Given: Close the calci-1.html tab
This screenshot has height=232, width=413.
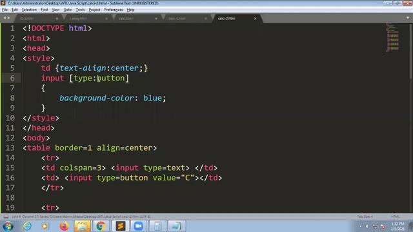Looking at the screenshot, I should click(205, 19).
